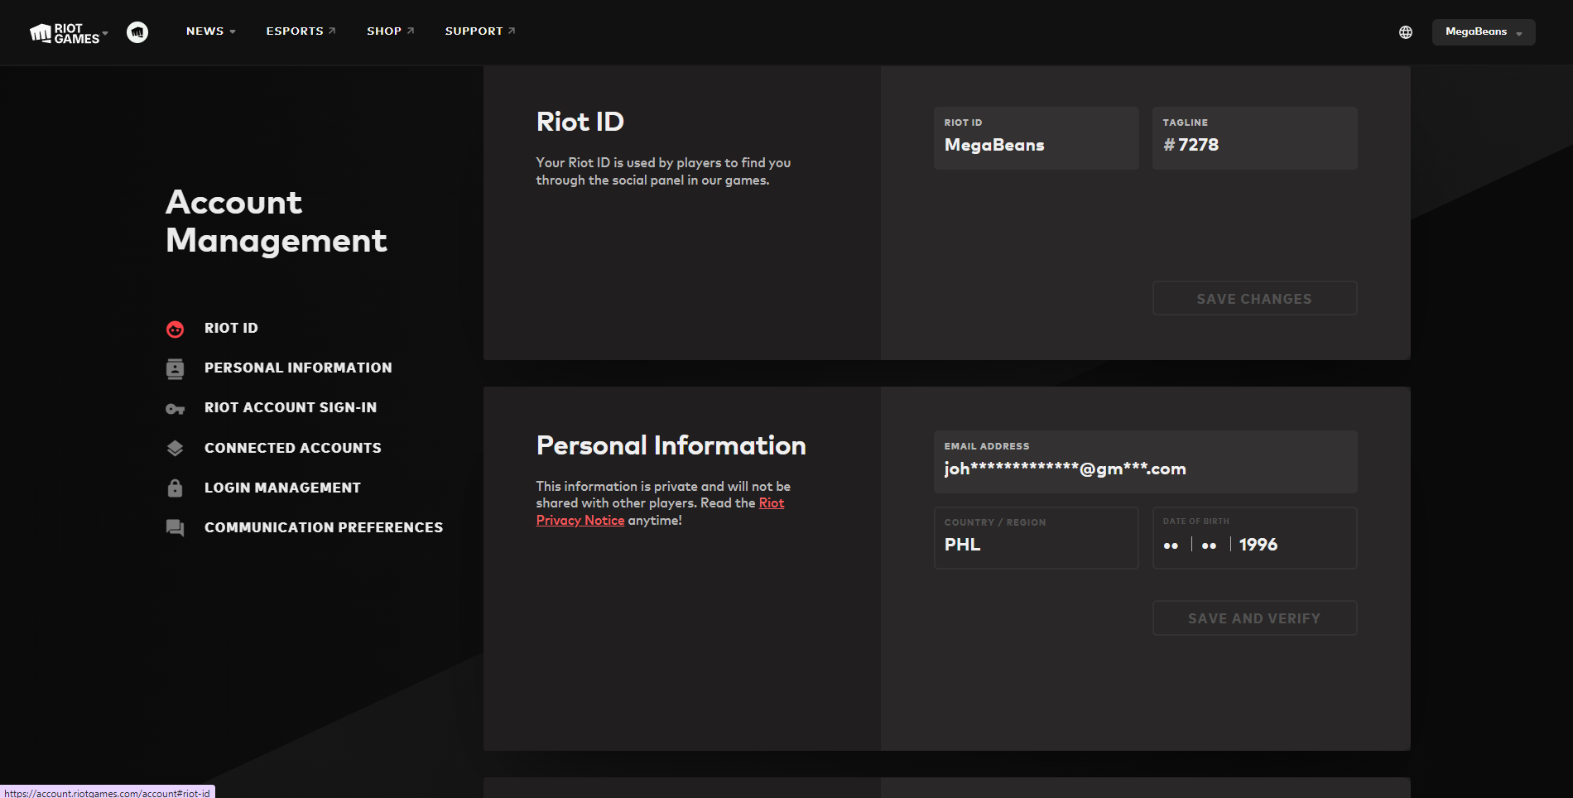The image size is (1573, 798).
Task: Click the Personal Information badge icon
Action: (175, 368)
